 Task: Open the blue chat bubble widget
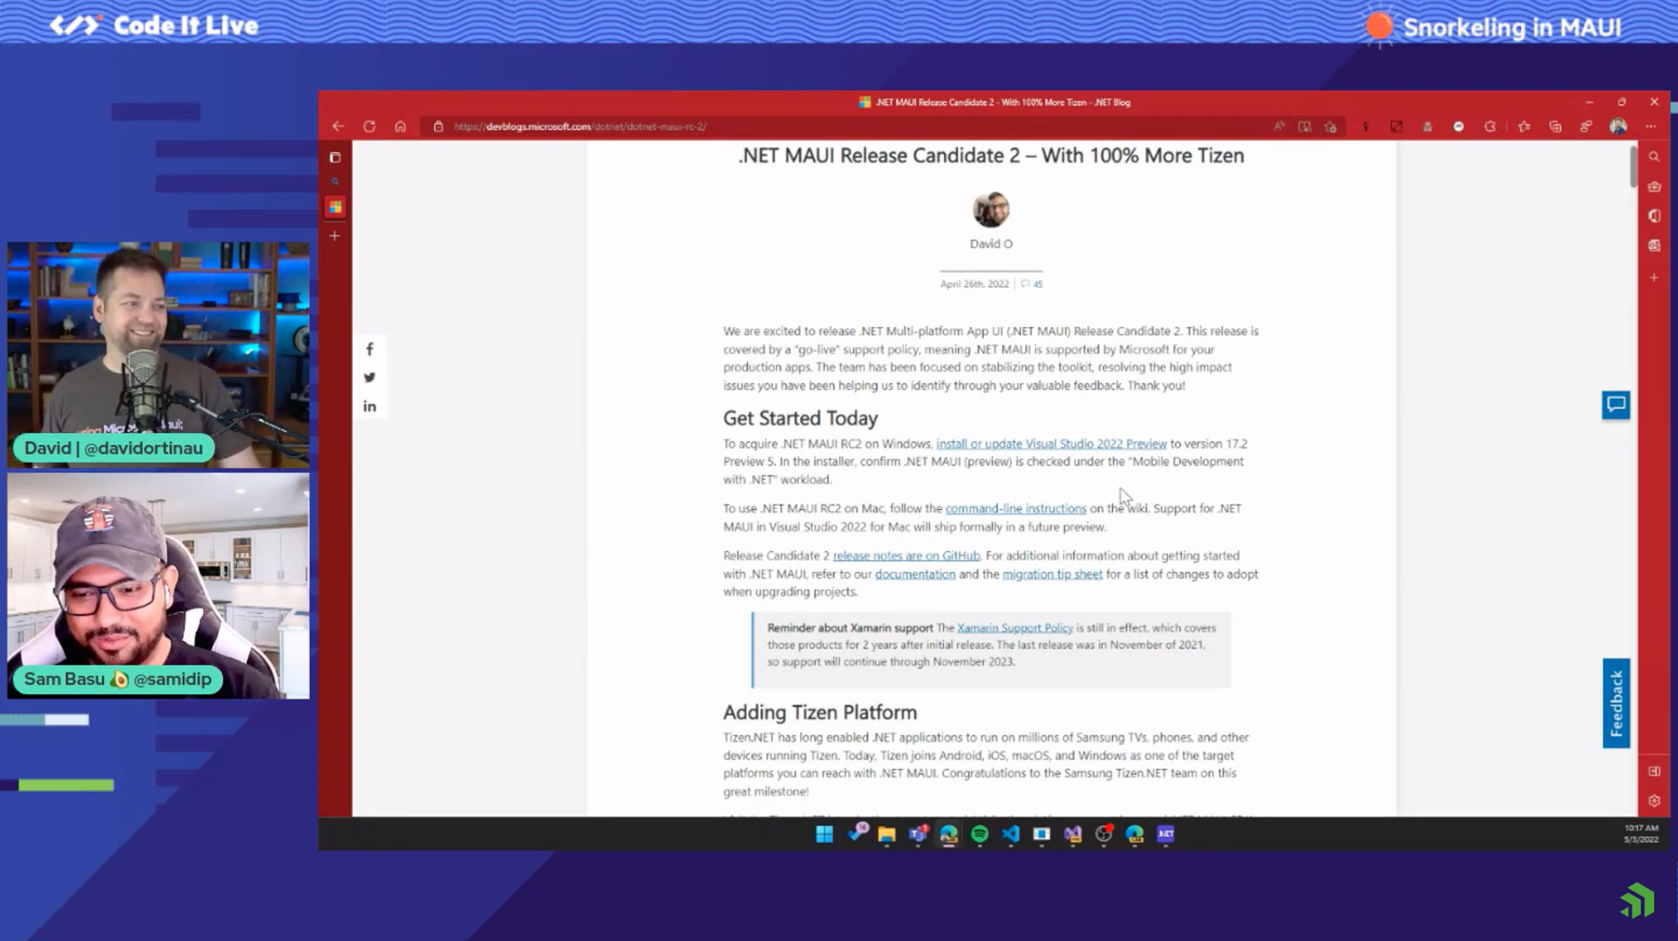[x=1616, y=404]
